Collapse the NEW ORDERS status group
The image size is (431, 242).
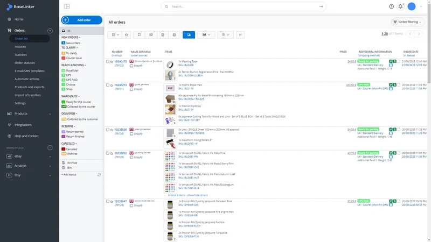click(71, 37)
